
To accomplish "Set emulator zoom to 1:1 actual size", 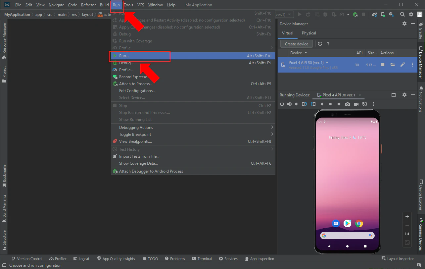I will [x=407, y=234].
